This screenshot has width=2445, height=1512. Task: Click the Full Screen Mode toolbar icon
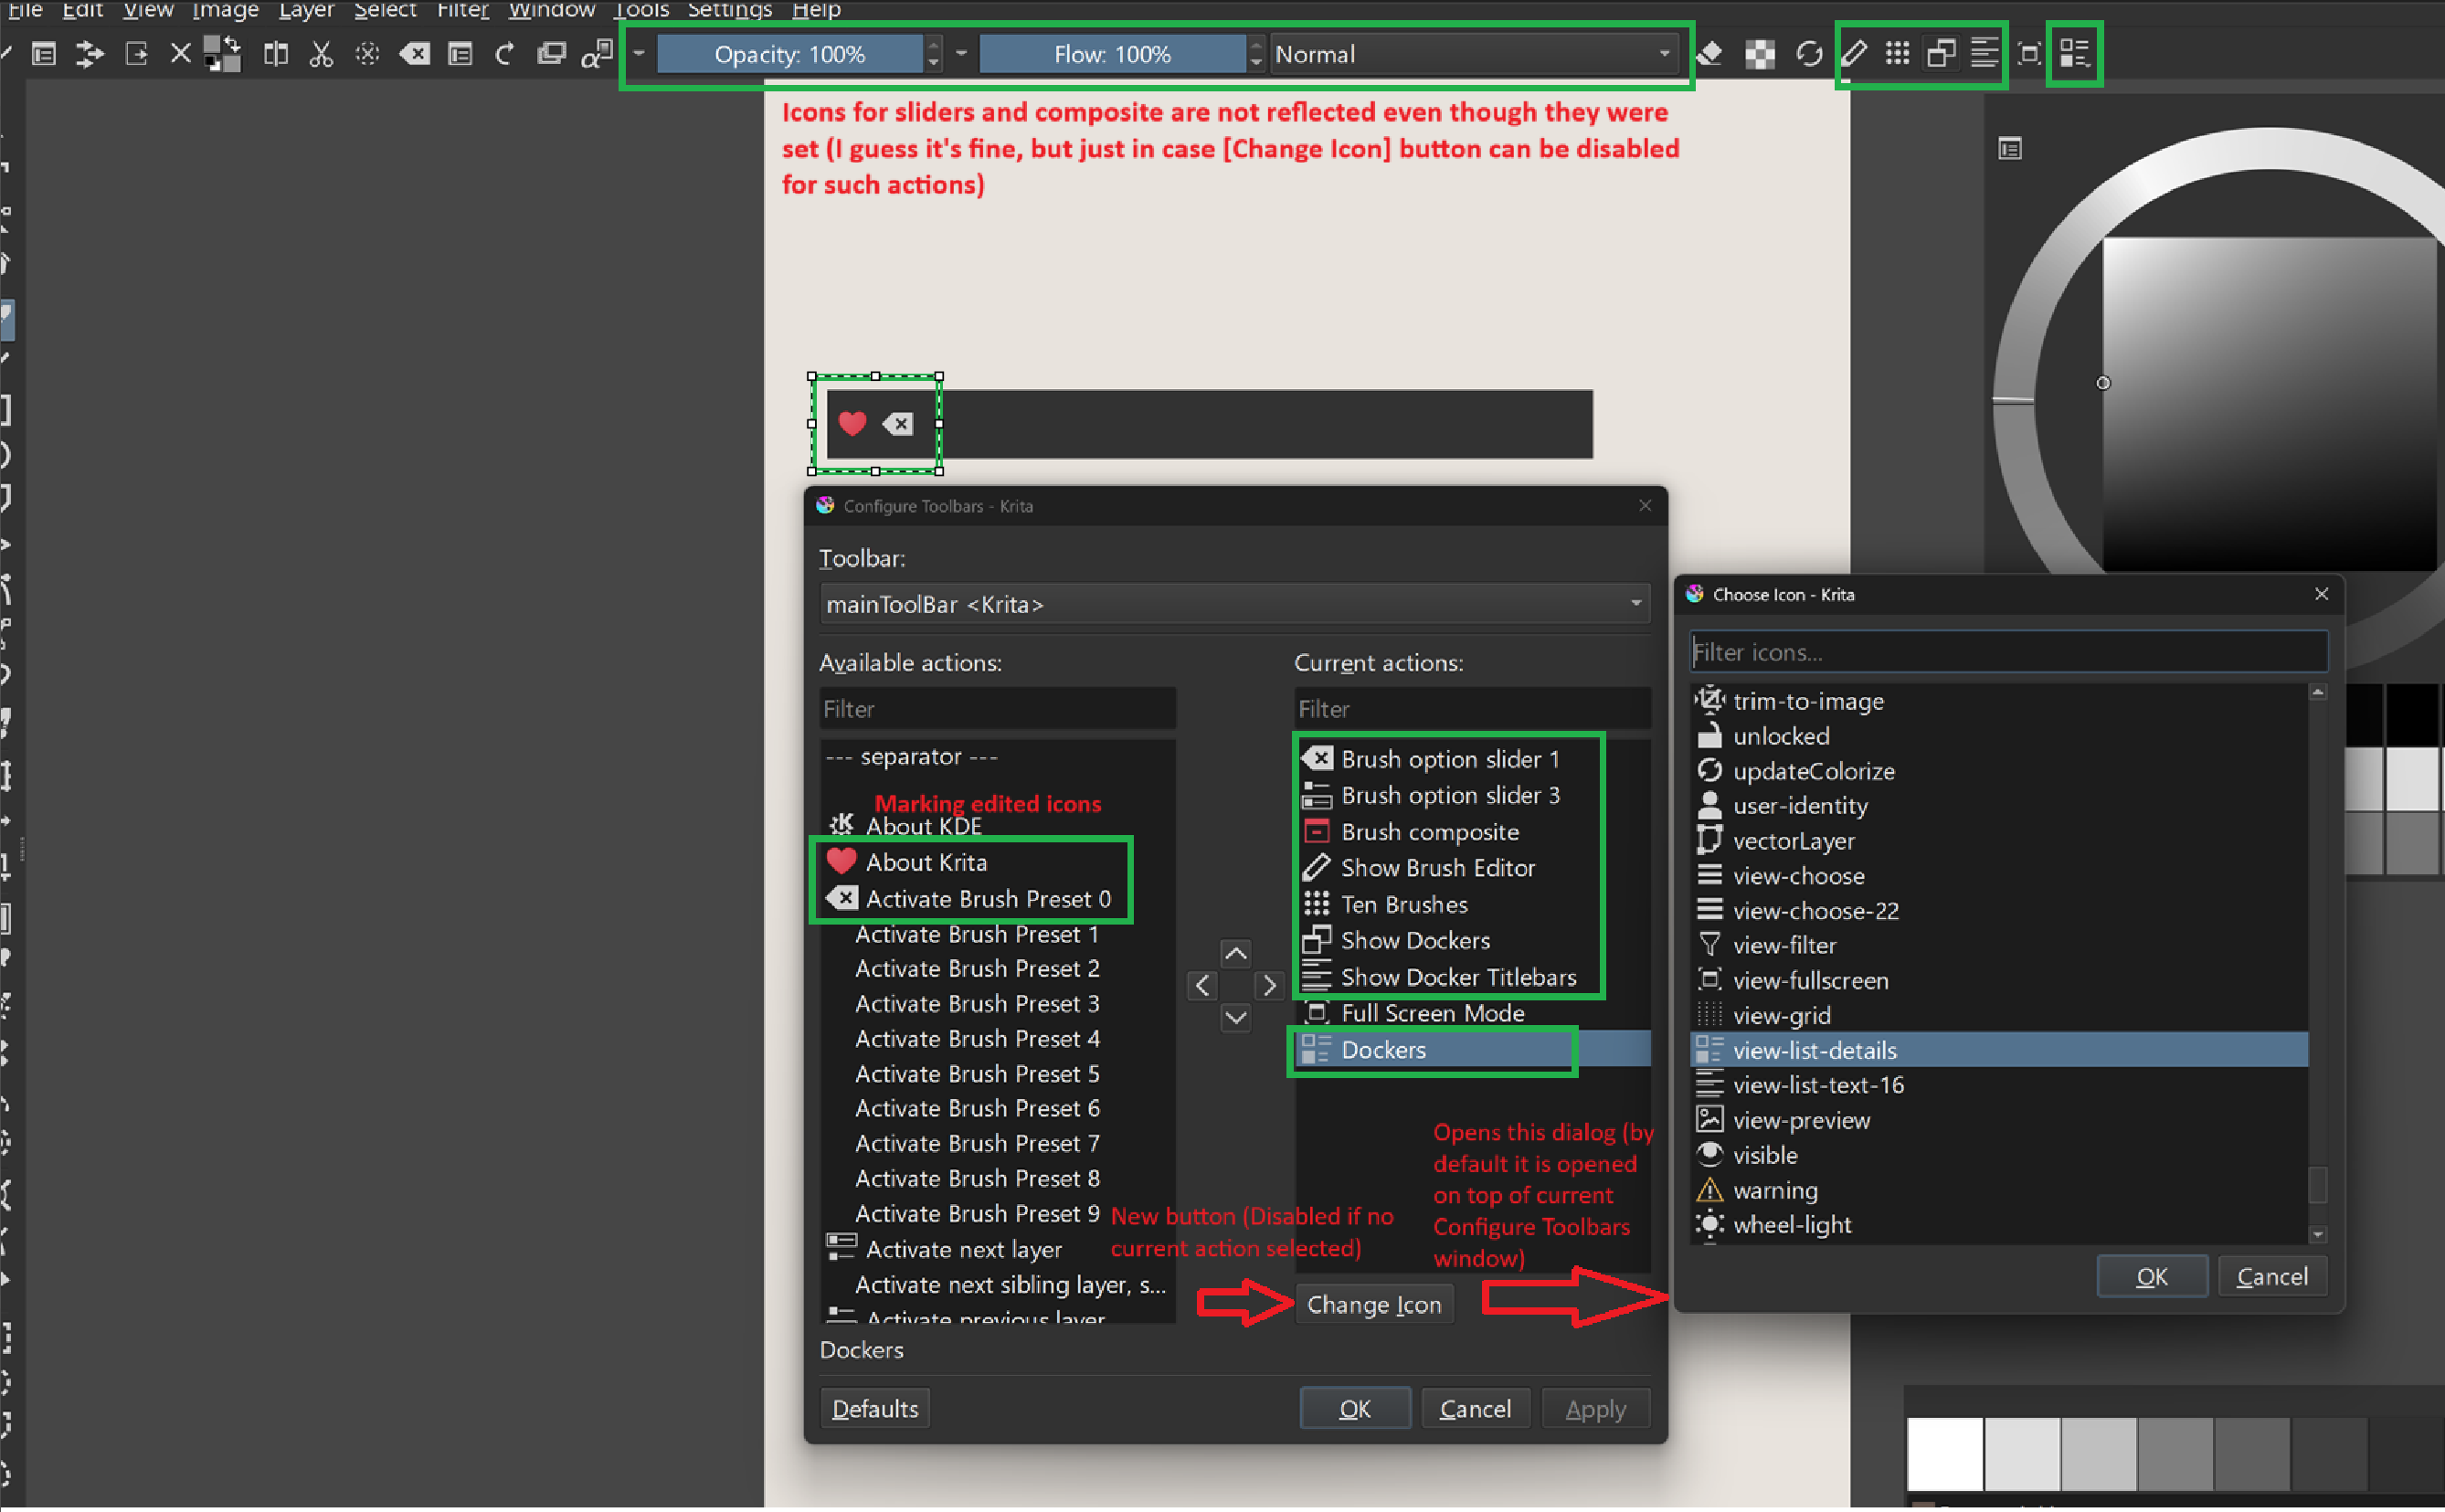click(x=2029, y=53)
